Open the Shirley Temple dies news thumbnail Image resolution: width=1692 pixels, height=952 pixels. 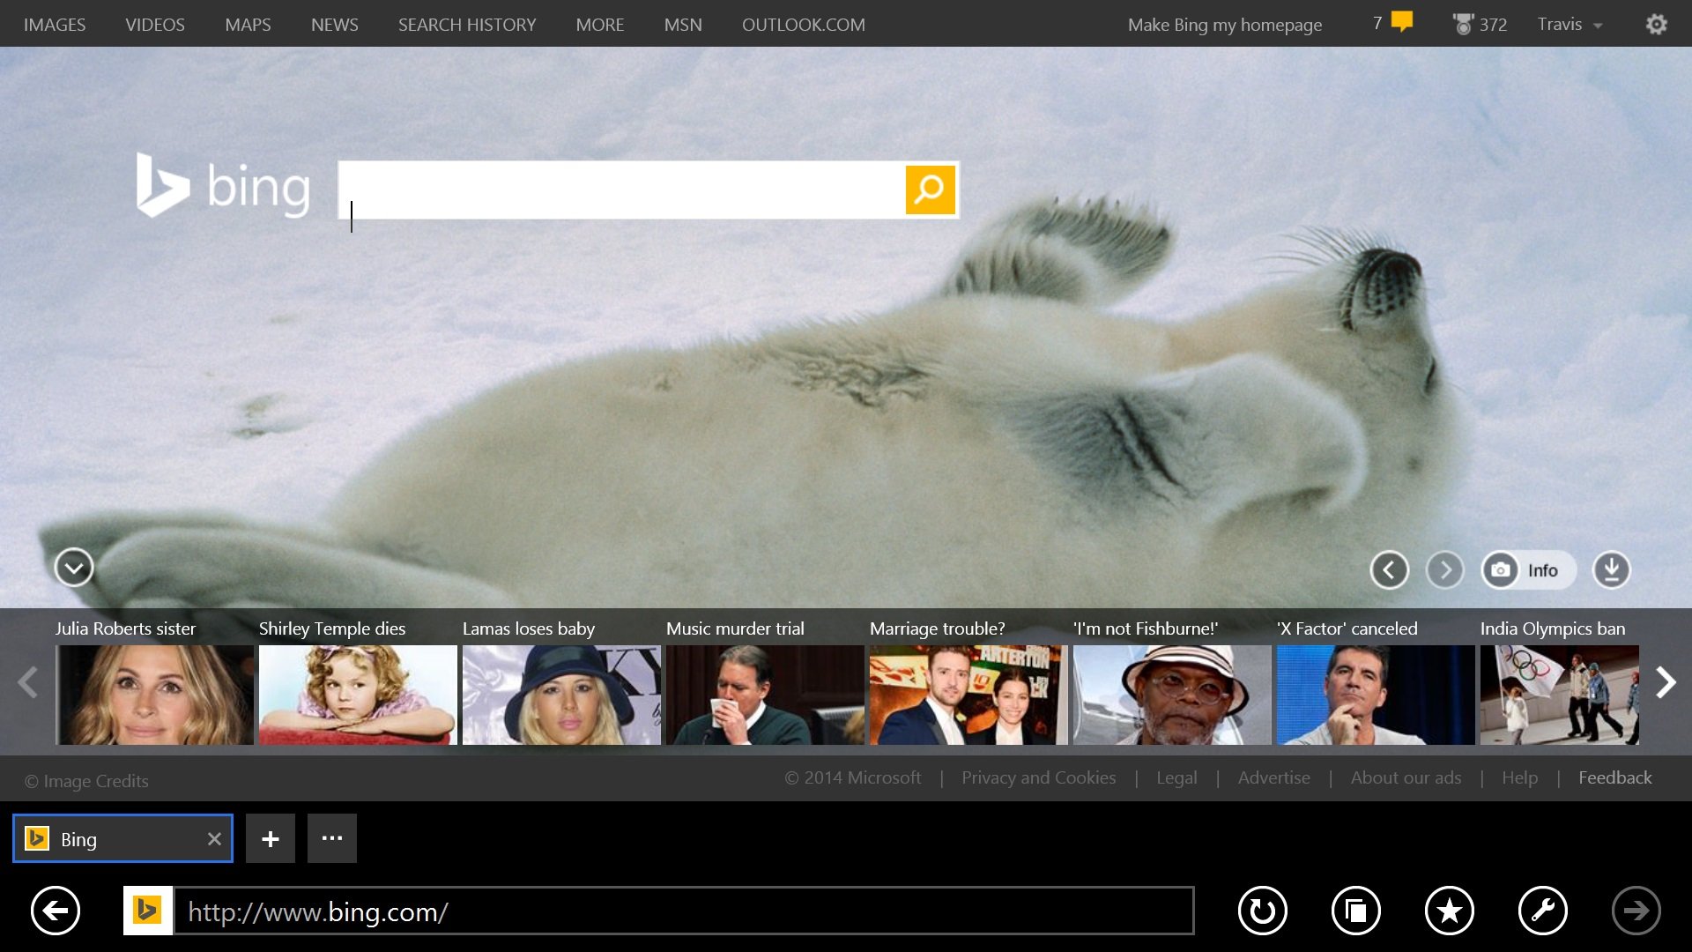(357, 695)
